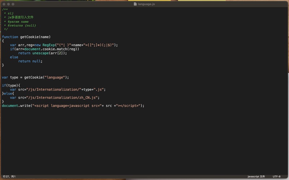Click the language.js document icon in title bar

click(135, 4)
